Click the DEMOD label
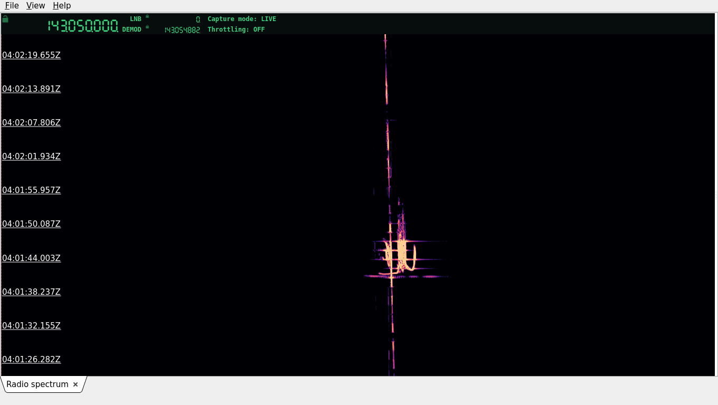The width and height of the screenshot is (718, 405). pos(132,30)
